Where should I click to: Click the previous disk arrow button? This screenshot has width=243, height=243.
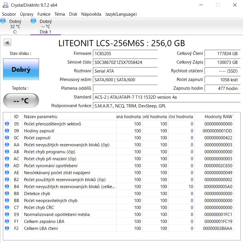[7, 42]
